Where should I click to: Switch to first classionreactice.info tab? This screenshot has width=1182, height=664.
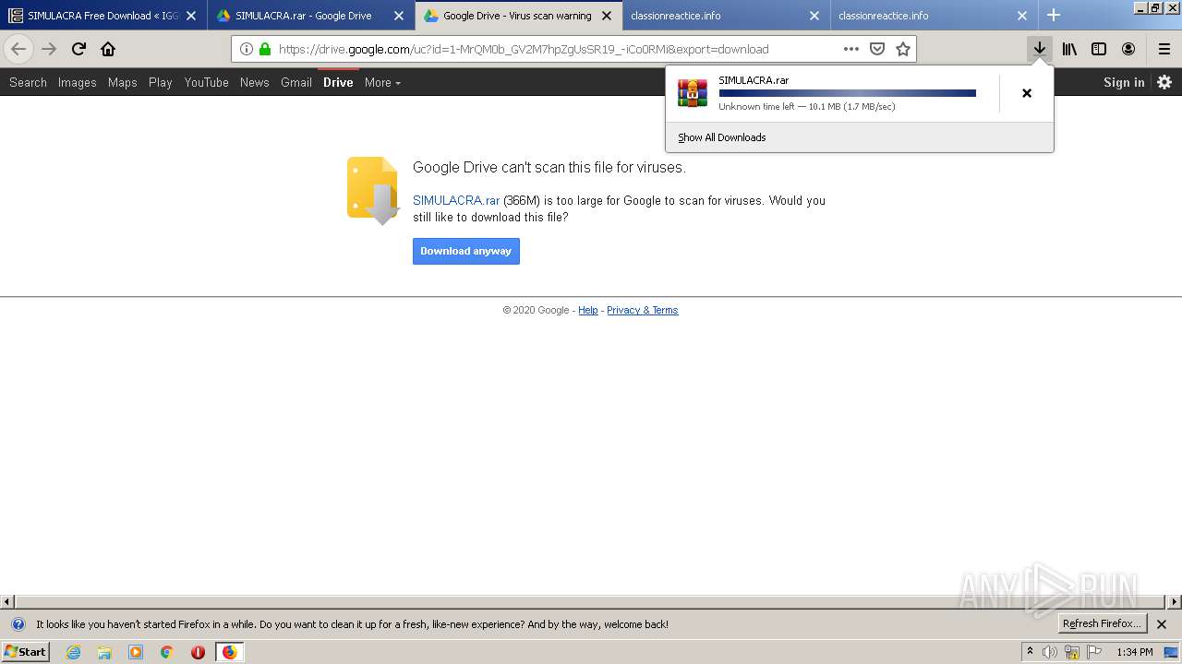click(x=726, y=16)
